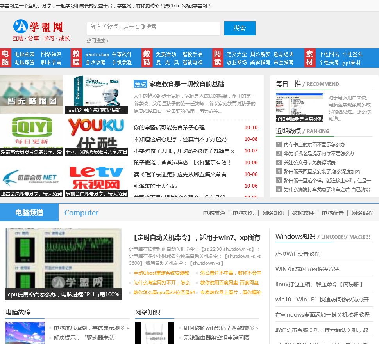The width and height of the screenshot is (379, 344).
Task: Open 周公解梦 nav link
Action: [260, 54]
